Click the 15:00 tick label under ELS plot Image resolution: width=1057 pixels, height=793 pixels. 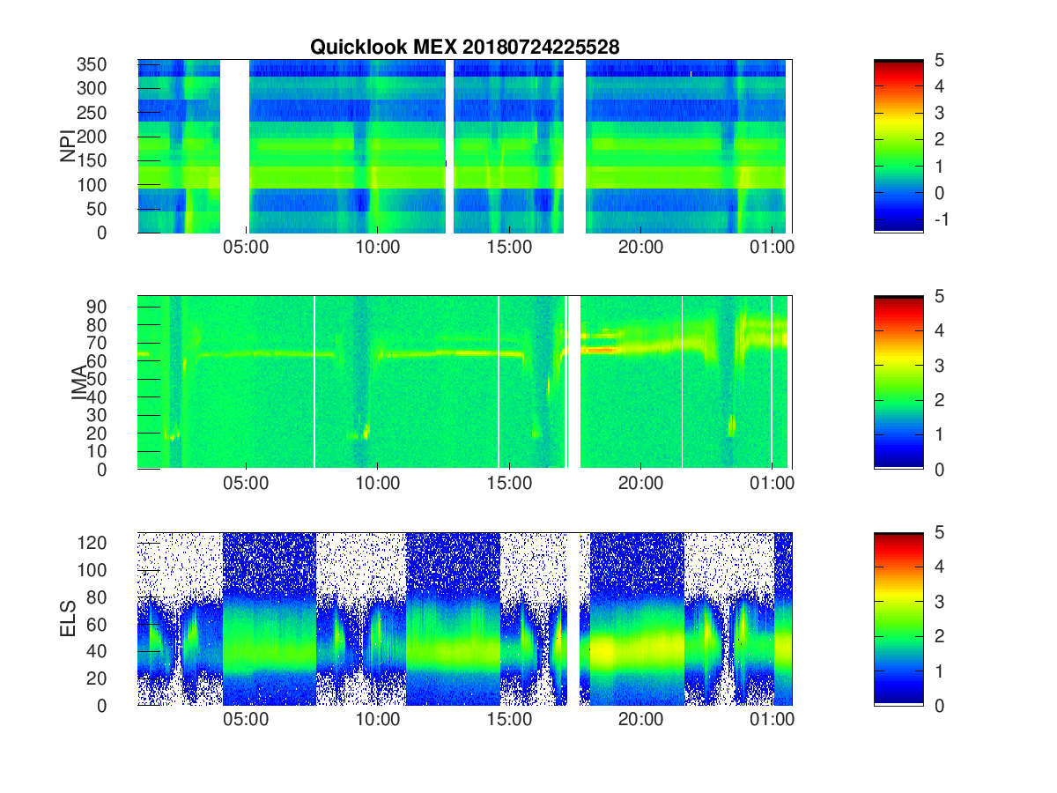point(509,720)
